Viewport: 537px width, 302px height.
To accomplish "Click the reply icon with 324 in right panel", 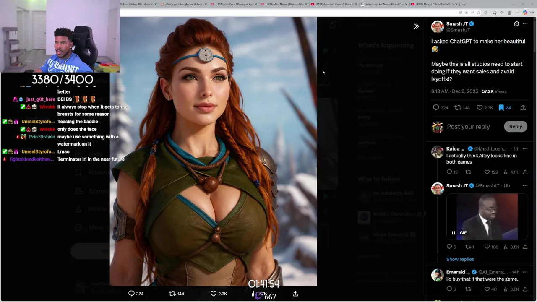I will (440, 108).
